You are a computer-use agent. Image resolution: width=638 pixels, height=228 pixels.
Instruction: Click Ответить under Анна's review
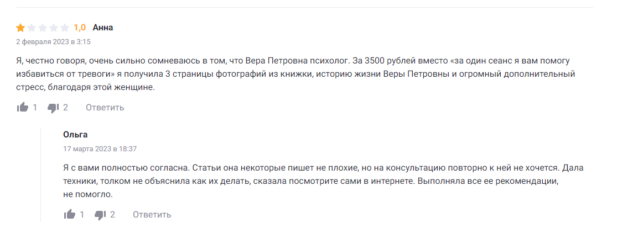(x=105, y=108)
